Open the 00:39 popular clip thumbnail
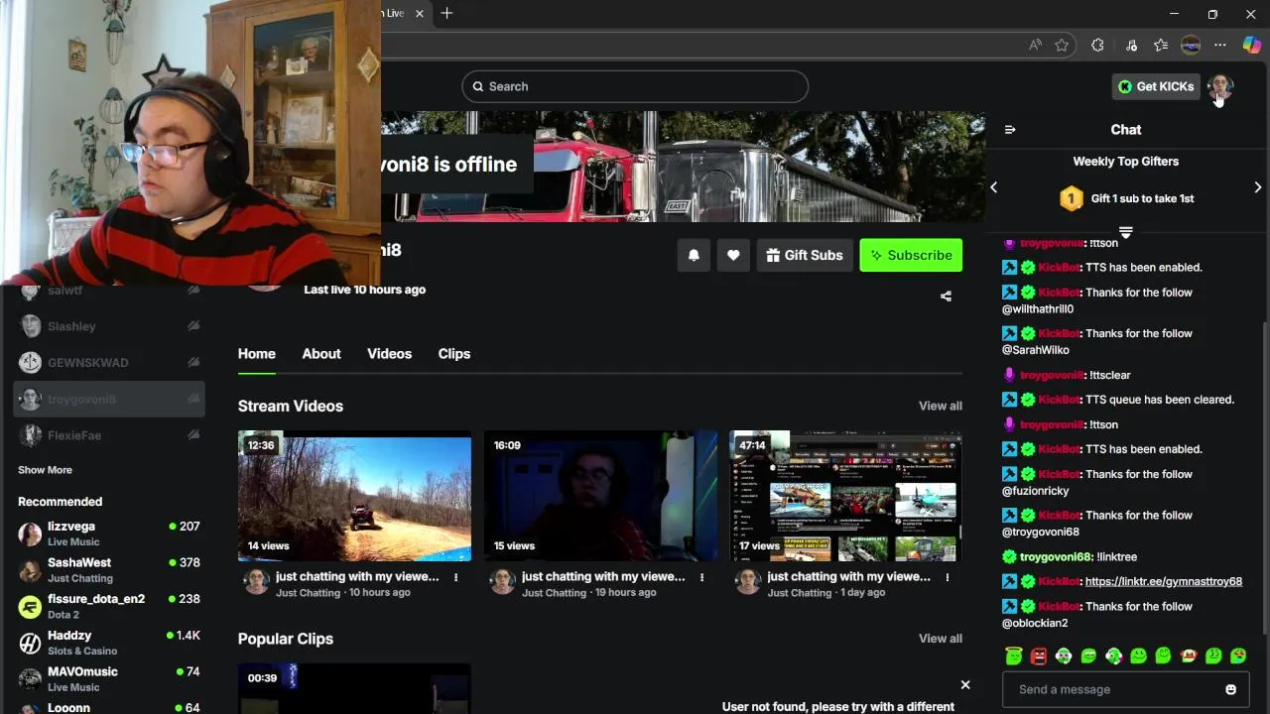The height and width of the screenshot is (714, 1270). 354,688
